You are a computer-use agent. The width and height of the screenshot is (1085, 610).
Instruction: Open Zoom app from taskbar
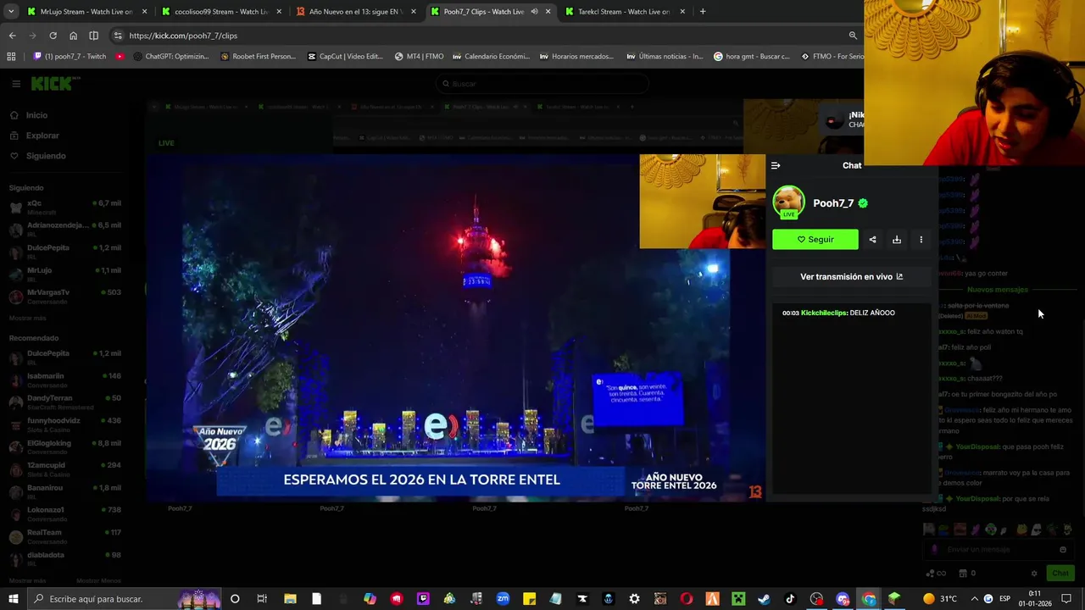click(x=503, y=599)
